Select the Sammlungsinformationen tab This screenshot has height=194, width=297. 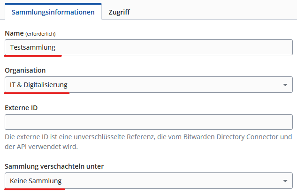(53, 12)
